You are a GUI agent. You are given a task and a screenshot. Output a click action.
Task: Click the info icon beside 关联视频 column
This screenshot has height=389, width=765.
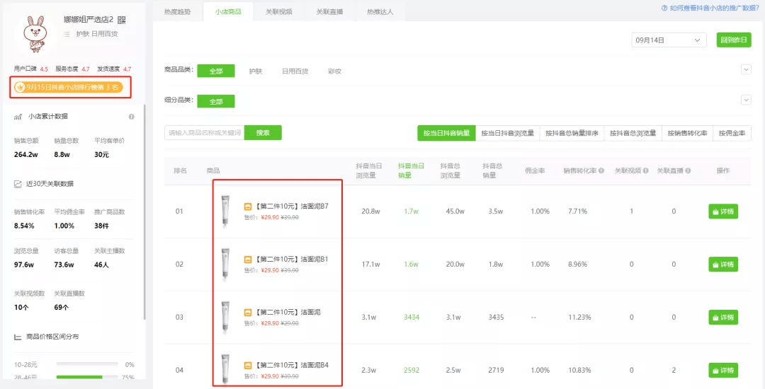coord(645,170)
